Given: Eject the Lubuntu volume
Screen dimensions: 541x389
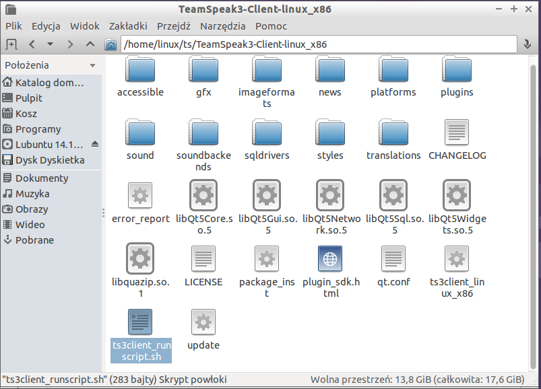Looking at the screenshot, I should pos(95,145).
